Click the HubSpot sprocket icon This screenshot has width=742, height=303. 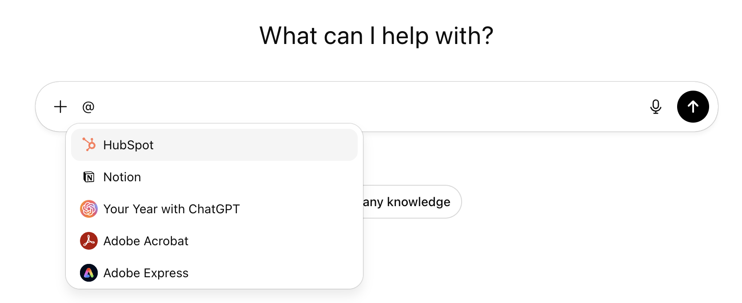[89, 144]
